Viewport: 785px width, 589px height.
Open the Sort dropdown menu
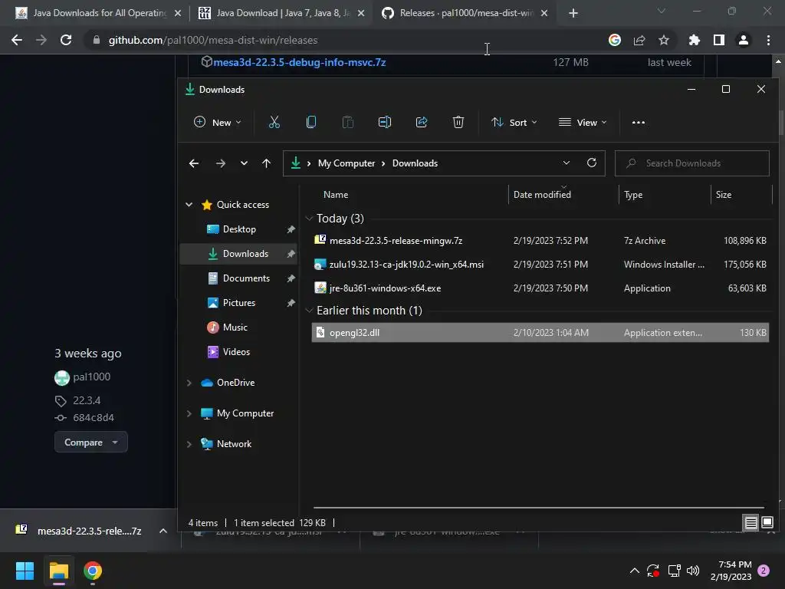click(514, 122)
